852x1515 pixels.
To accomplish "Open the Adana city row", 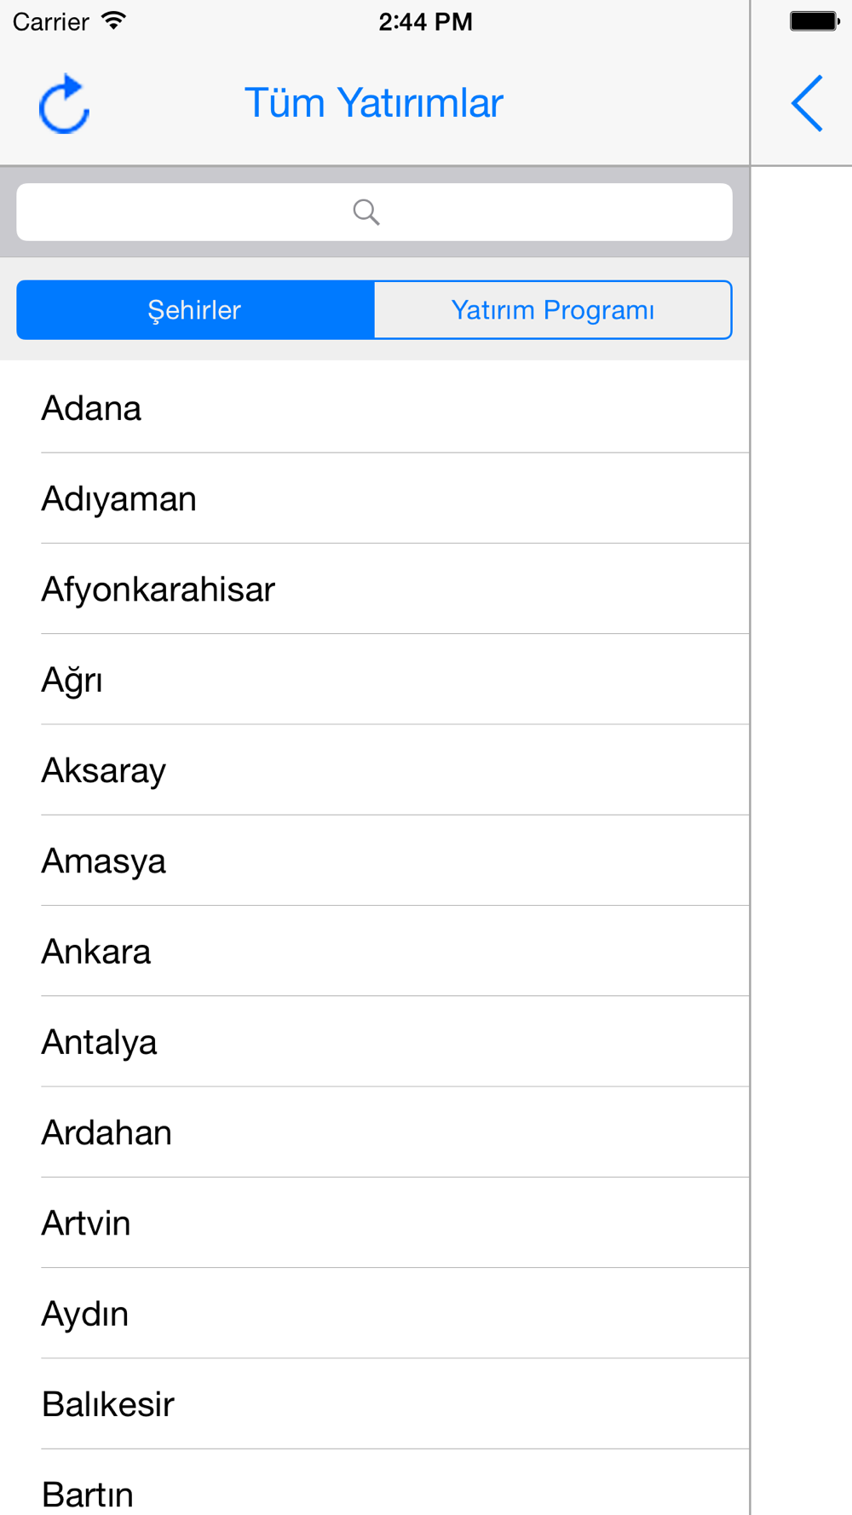I will click(x=375, y=407).
